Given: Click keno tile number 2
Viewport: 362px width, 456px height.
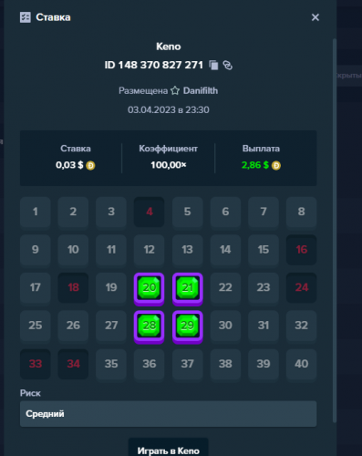Looking at the screenshot, I should click(73, 212).
